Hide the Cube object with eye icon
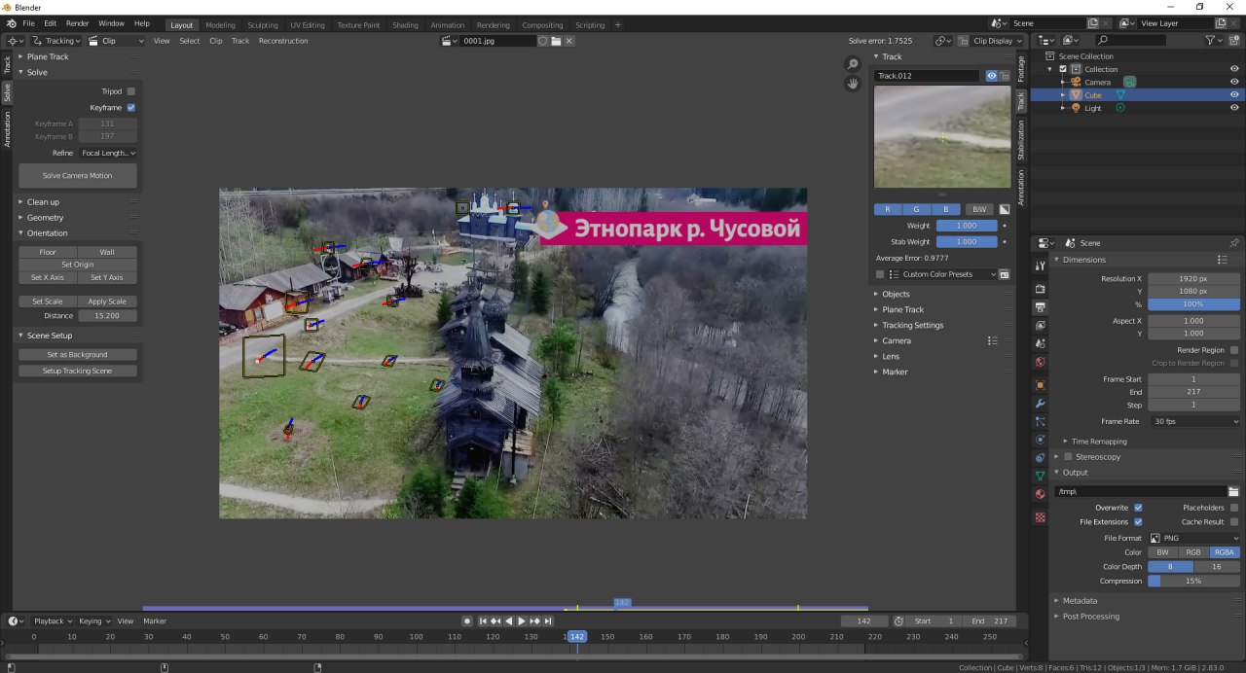Viewport: 1246px width, 673px height. click(x=1234, y=95)
